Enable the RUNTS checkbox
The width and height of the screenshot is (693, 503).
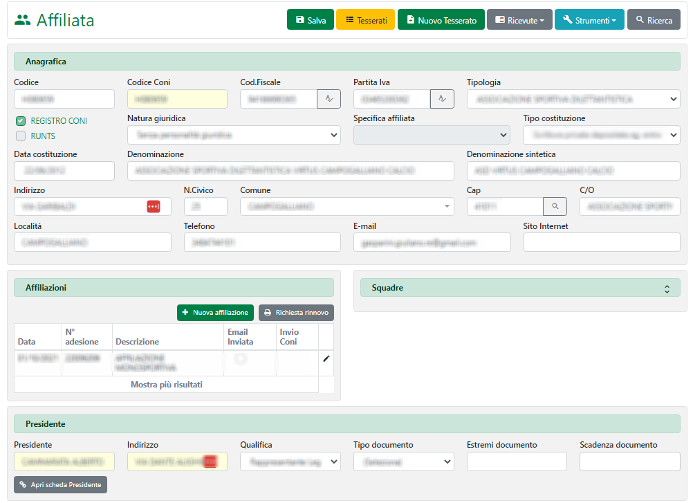pyautogui.click(x=21, y=136)
